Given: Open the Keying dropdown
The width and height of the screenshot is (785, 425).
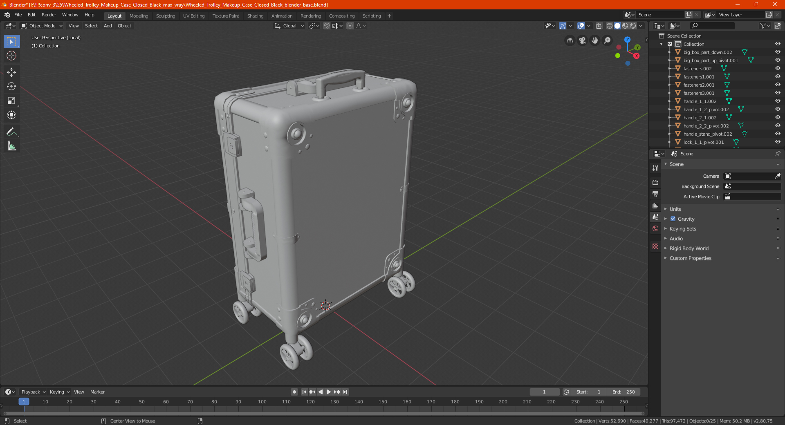Looking at the screenshot, I should [x=59, y=392].
